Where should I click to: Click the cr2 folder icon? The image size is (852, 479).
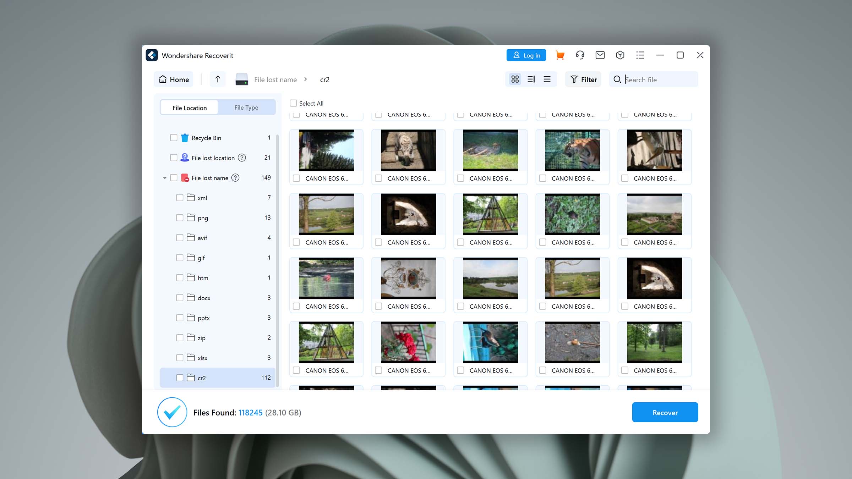click(x=191, y=377)
